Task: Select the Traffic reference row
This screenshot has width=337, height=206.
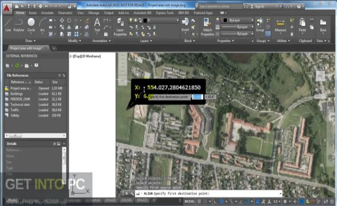Action: (x=34, y=110)
